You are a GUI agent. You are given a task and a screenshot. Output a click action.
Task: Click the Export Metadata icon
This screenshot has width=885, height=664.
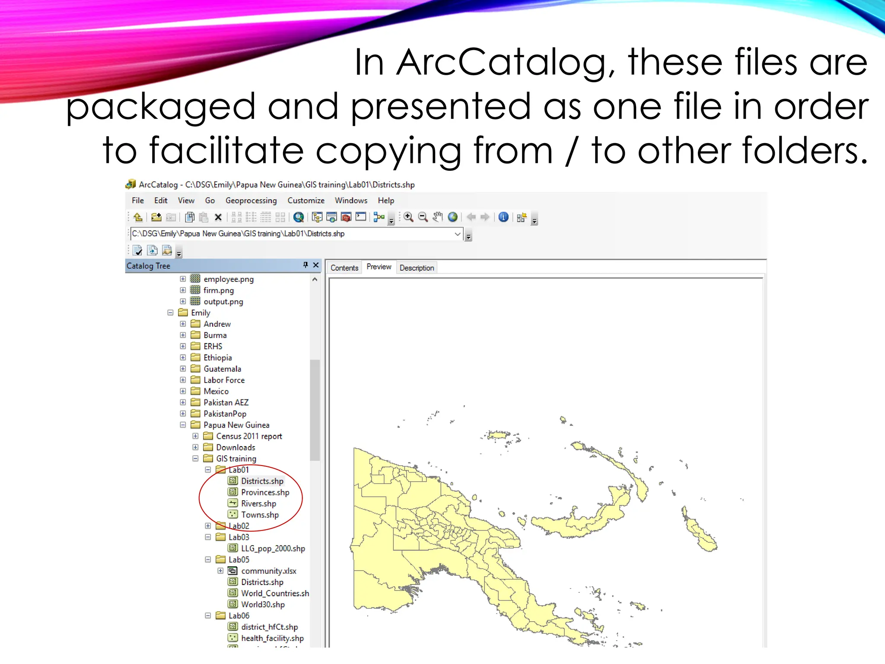coord(152,250)
